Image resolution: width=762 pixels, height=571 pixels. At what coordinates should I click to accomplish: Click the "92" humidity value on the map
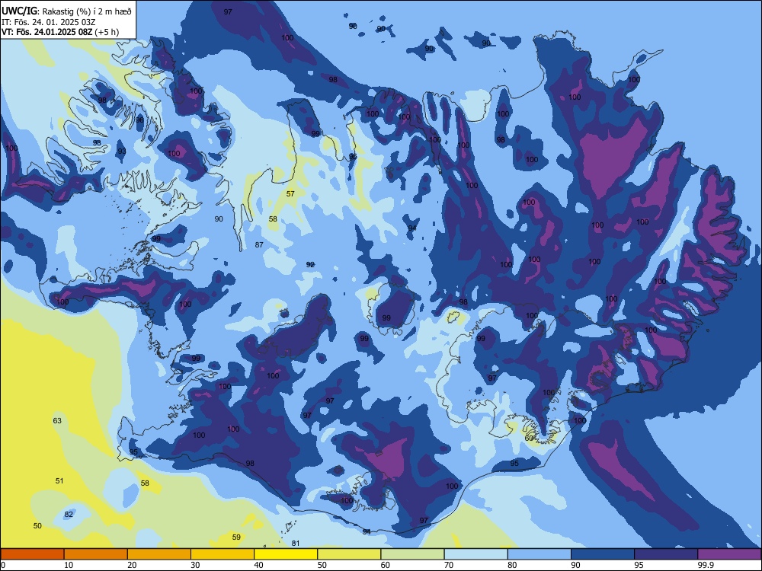(310, 265)
